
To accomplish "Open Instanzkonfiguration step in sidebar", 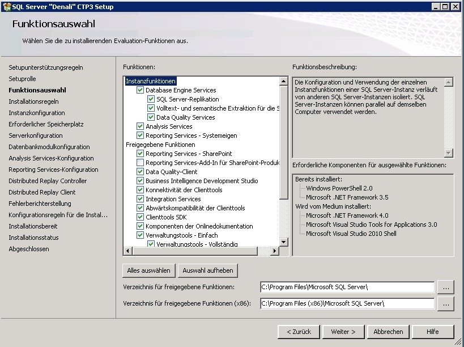I will 36,113.
